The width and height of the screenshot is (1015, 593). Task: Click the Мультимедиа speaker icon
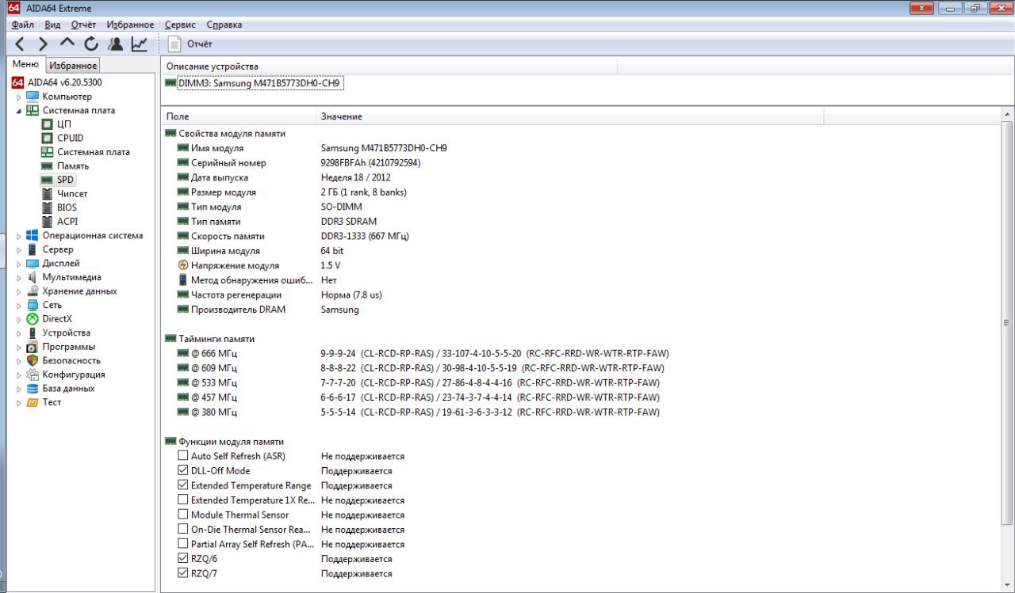pyautogui.click(x=33, y=277)
